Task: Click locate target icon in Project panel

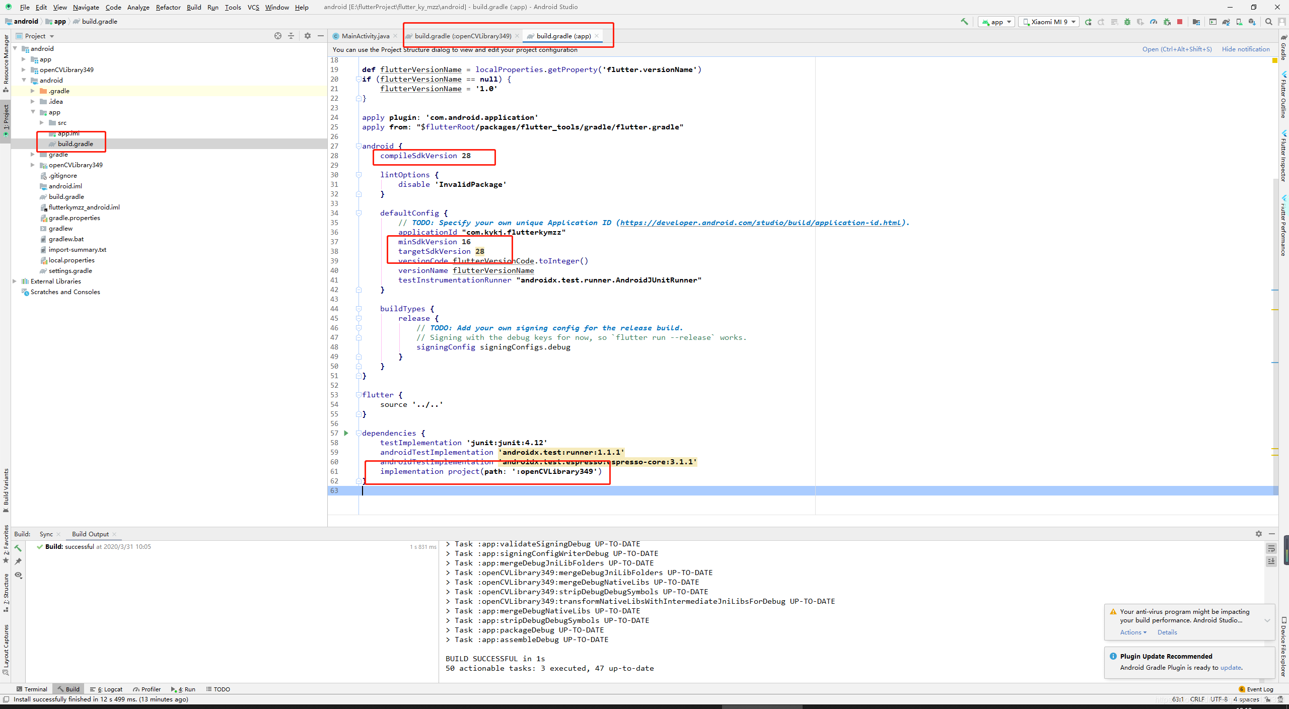Action: (x=277, y=36)
